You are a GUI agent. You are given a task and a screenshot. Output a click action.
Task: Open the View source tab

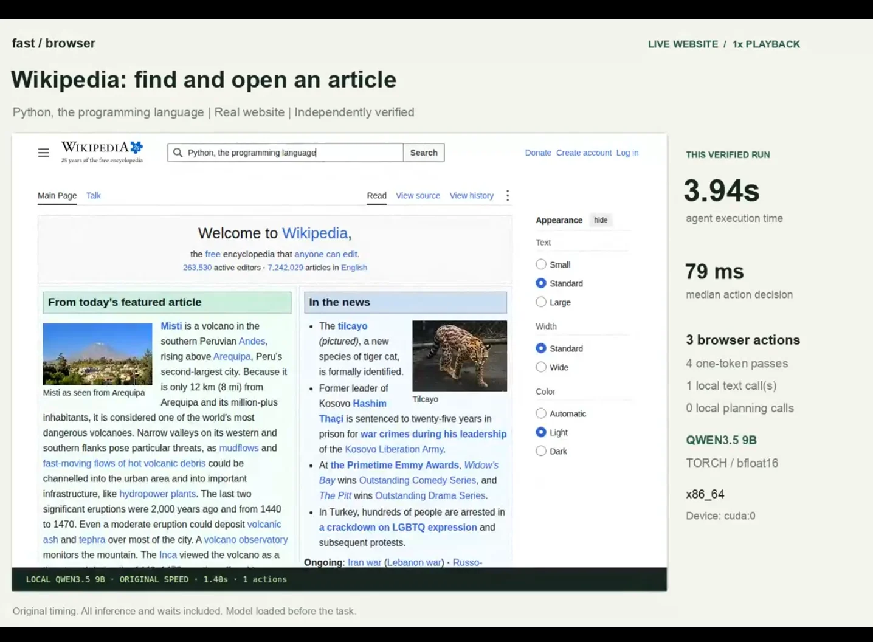418,195
